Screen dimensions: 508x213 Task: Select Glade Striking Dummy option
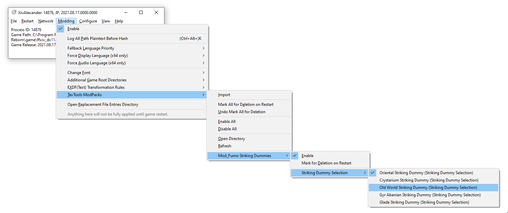(424, 202)
